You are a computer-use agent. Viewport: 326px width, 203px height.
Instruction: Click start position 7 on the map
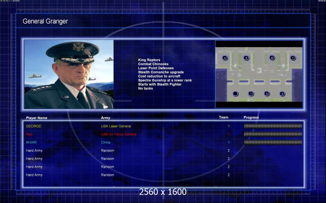293,58
